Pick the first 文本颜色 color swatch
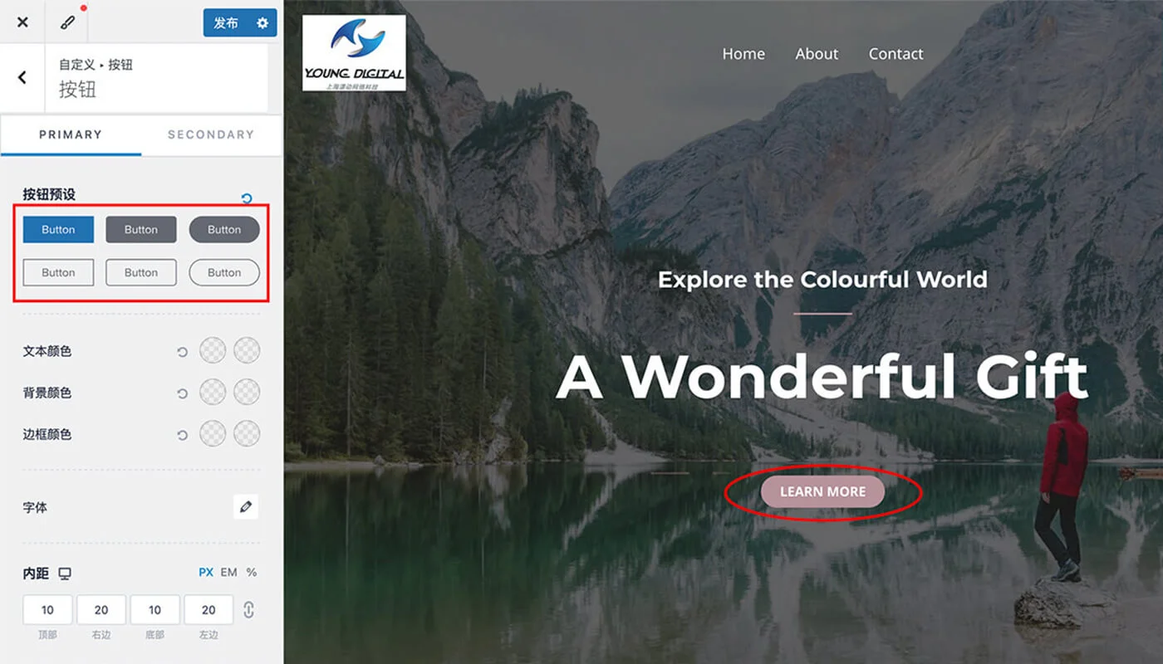This screenshot has height=664, width=1163. point(213,350)
